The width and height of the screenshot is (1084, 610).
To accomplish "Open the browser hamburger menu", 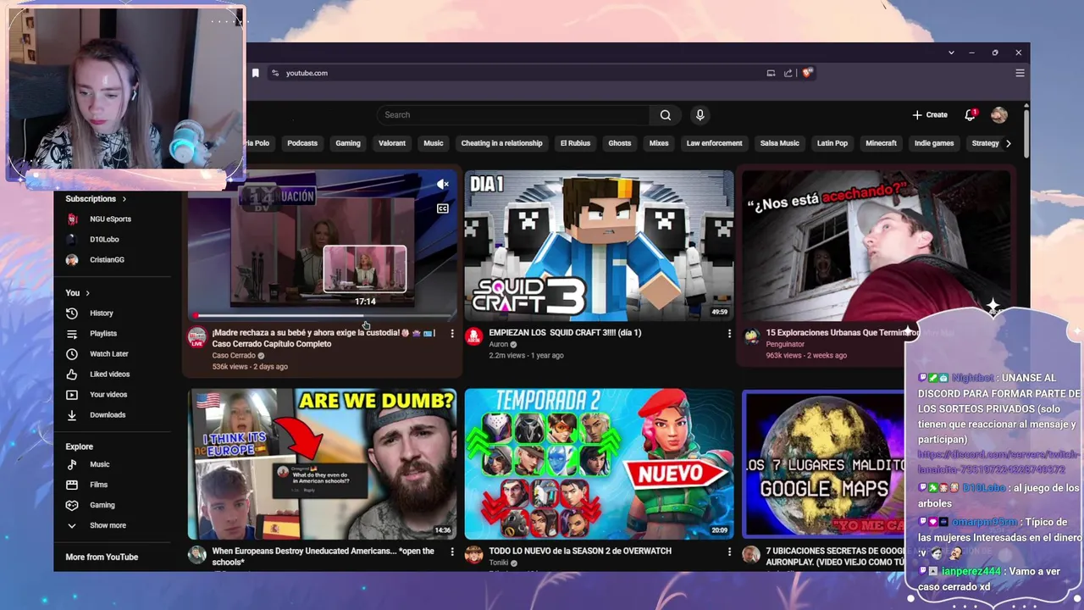I will [1020, 73].
